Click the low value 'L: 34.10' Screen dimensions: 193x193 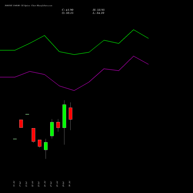click(98, 13)
